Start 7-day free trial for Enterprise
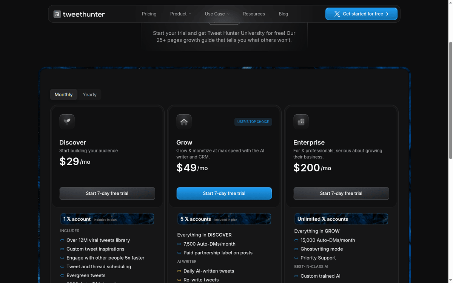Screen dimensions: 453x283 (x=341, y=194)
